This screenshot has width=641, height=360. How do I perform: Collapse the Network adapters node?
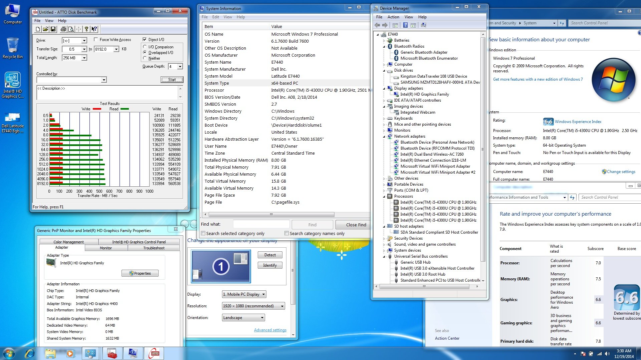(x=384, y=136)
